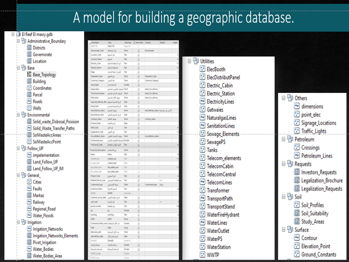Click the WaterFireHydrant point icon
This screenshot has width=349, height=262.
(x=202, y=214)
